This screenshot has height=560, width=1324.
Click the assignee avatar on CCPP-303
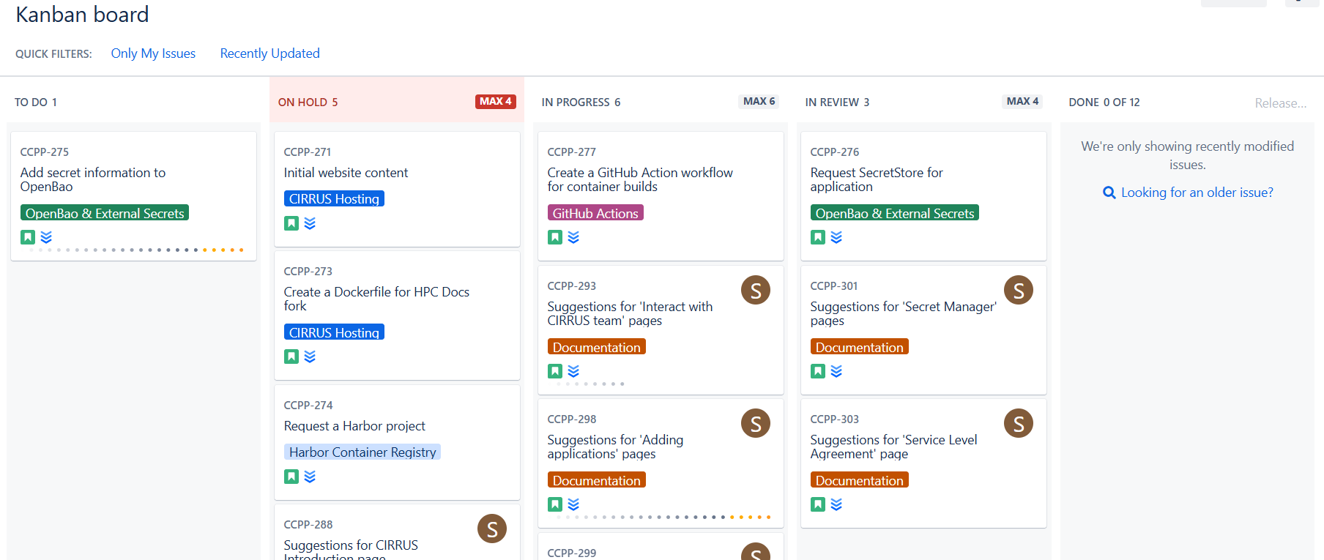tap(1018, 423)
